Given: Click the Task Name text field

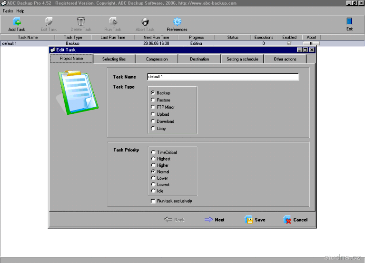Looking at the screenshot, I should point(222,77).
